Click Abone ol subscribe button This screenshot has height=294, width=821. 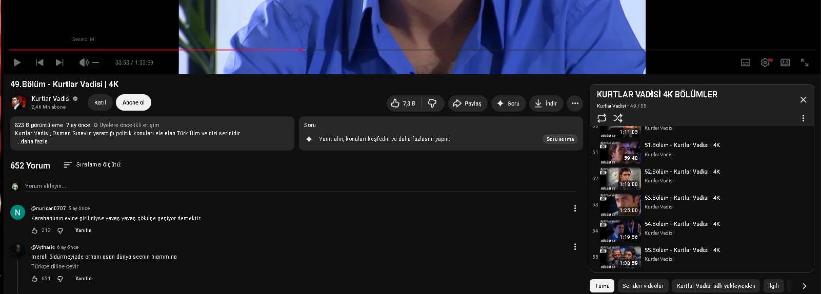pos(133,102)
